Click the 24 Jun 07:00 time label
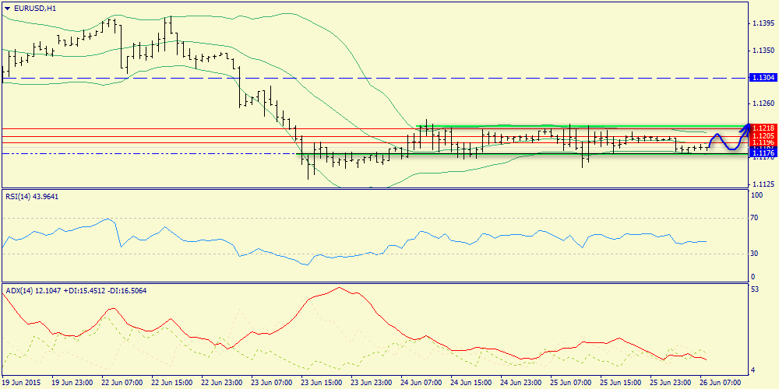 click(x=420, y=383)
